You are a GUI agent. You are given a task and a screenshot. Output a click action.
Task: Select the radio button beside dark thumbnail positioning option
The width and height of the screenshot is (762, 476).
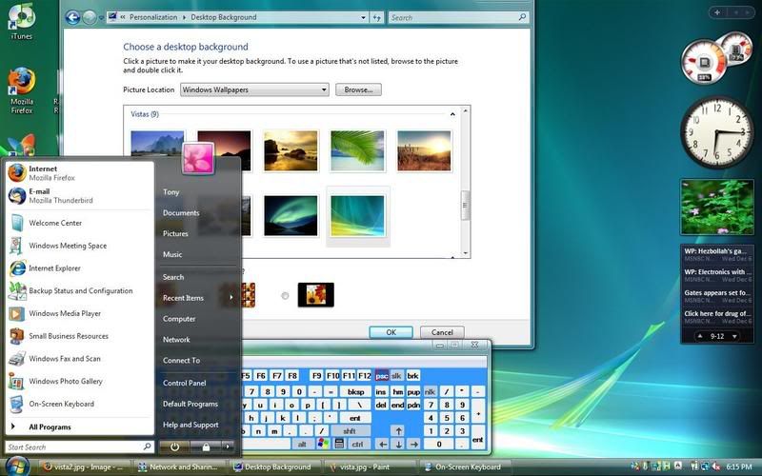[285, 295]
